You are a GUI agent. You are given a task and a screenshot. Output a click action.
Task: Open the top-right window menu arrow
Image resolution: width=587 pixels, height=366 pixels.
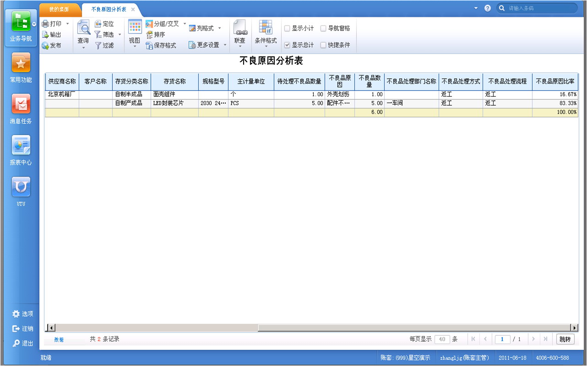click(x=476, y=8)
